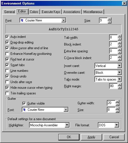
Task: Dismiss dialog with Cancel button
Action: click(x=114, y=137)
